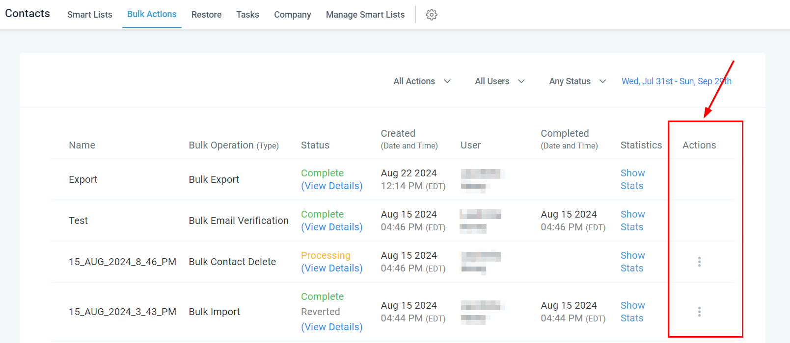View Details for the Bulk Import row

[332, 327]
